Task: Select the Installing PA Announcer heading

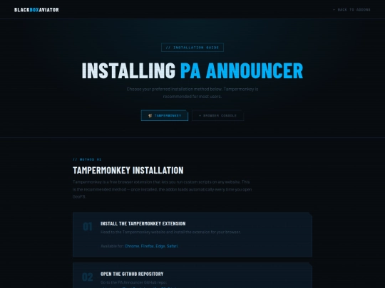Action: coord(192,70)
